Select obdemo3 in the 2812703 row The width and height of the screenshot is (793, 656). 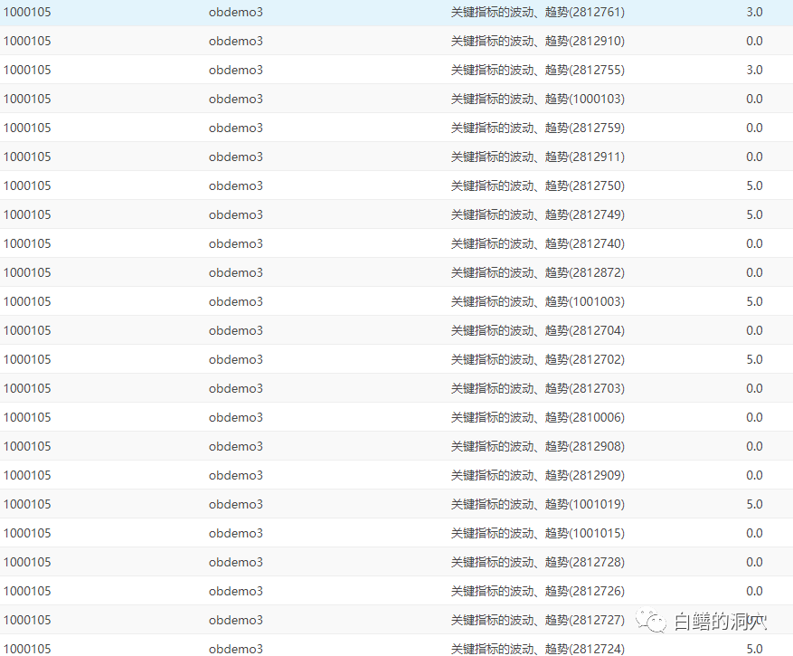(x=235, y=388)
